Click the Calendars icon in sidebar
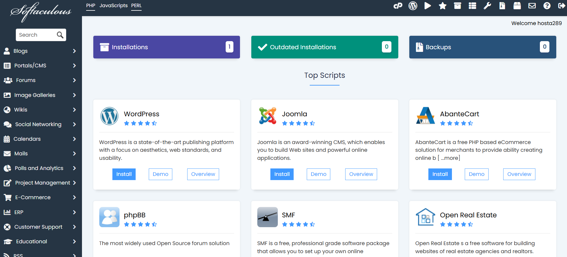 point(7,139)
